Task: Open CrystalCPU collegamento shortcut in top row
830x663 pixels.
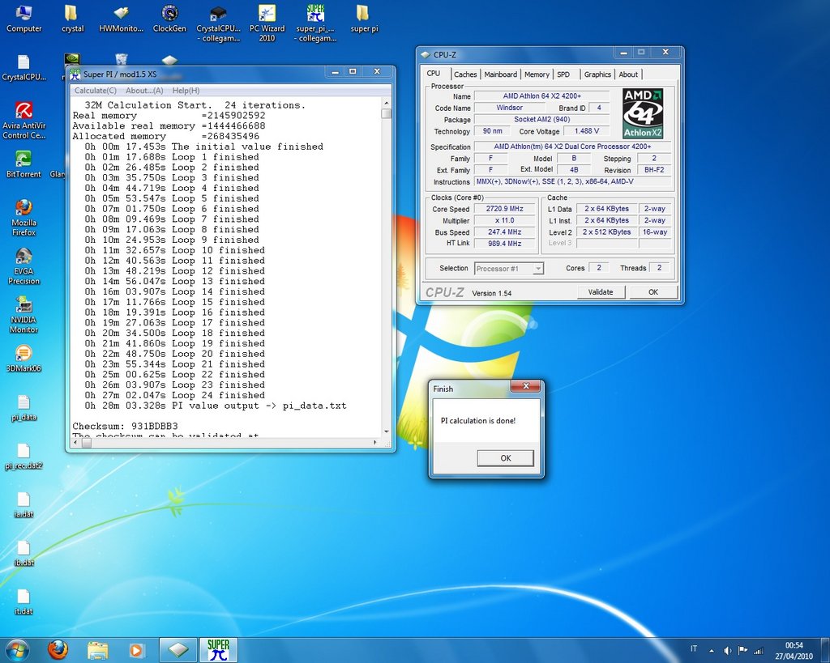Action: (x=218, y=23)
